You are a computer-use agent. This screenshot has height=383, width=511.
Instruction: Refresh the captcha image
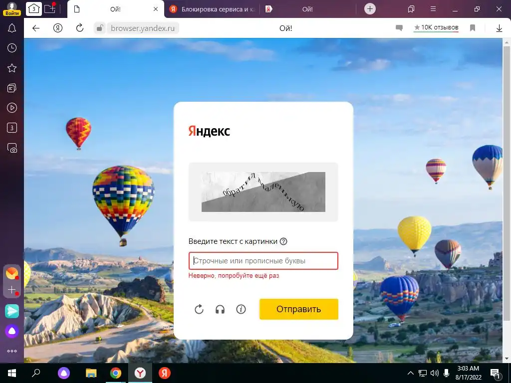[x=199, y=309]
